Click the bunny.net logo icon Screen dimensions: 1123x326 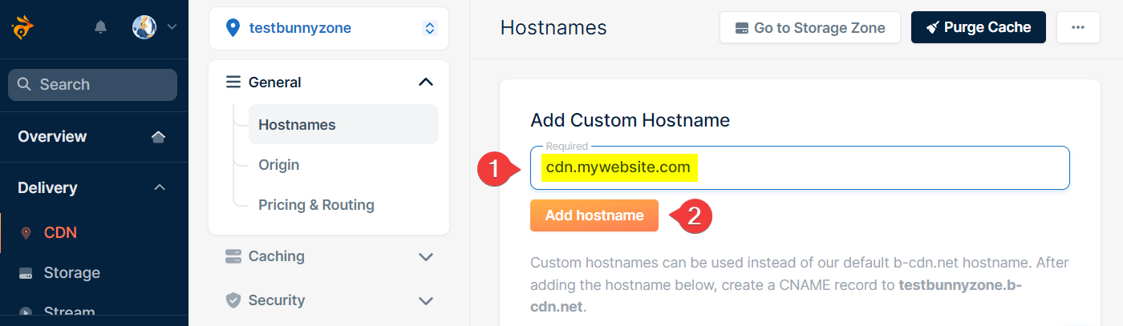(22, 28)
